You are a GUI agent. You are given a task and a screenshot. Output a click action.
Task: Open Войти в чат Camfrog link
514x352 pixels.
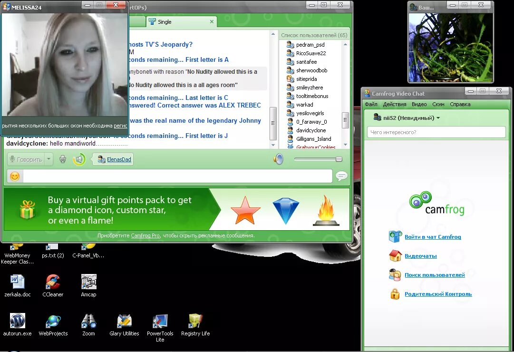[433, 237]
